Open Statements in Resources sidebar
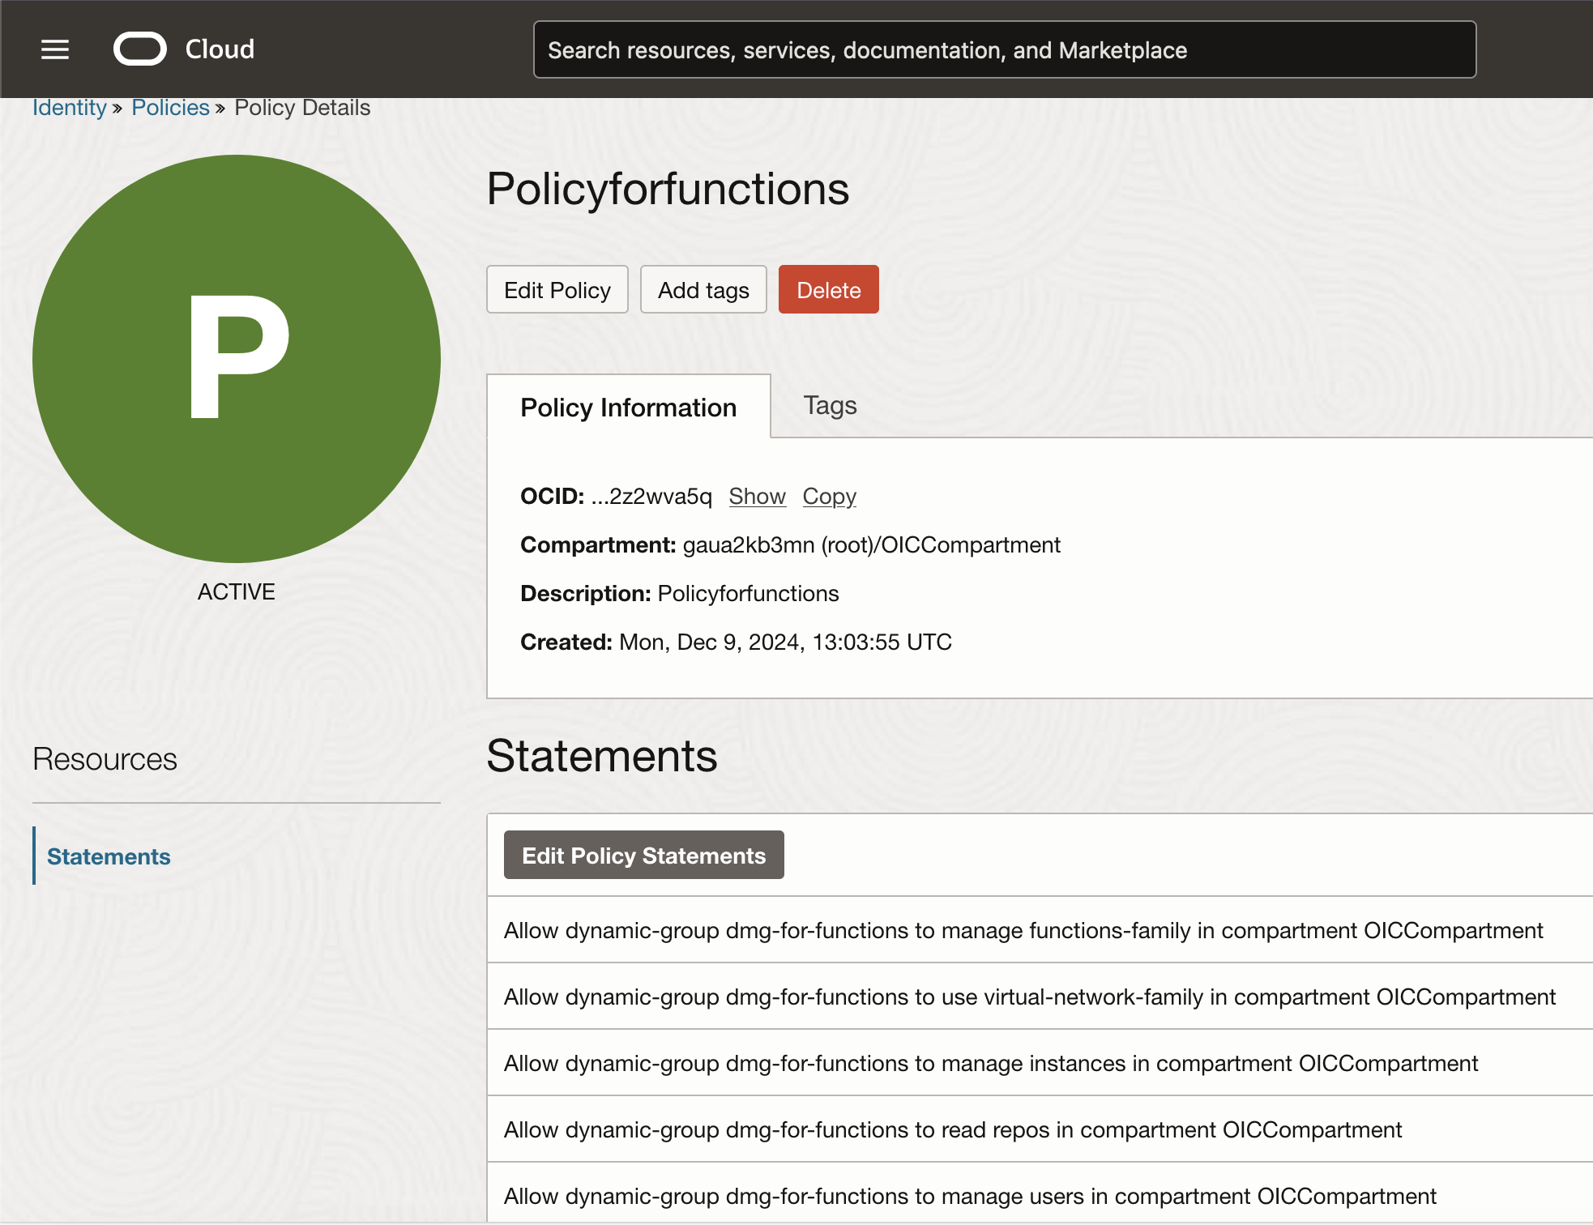 click(x=109, y=856)
